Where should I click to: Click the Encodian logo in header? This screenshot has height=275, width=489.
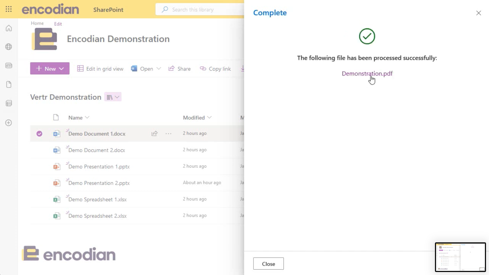click(x=50, y=9)
